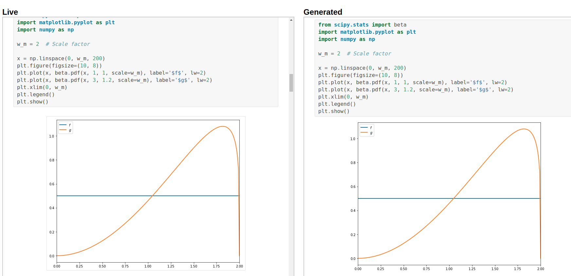Click "plt.show()" in the Generated code

pos(334,111)
